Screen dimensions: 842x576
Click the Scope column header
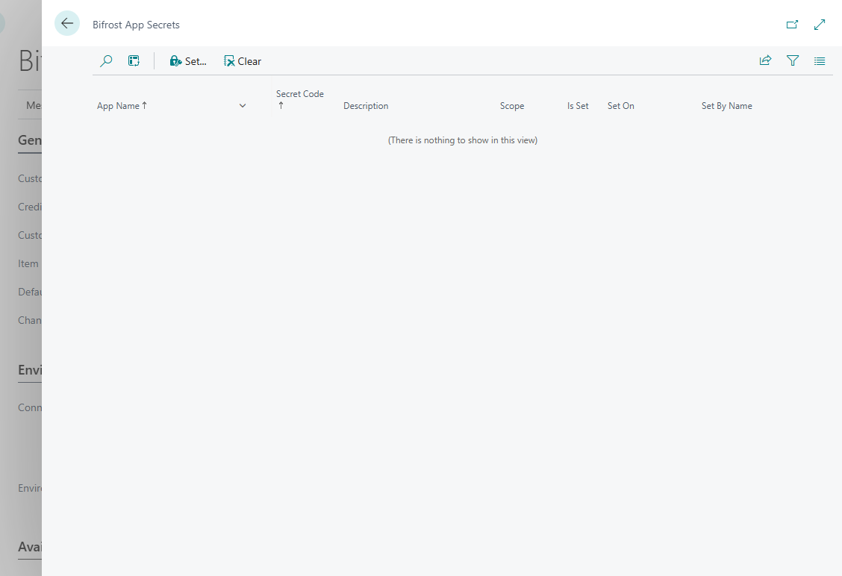click(512, 106)
